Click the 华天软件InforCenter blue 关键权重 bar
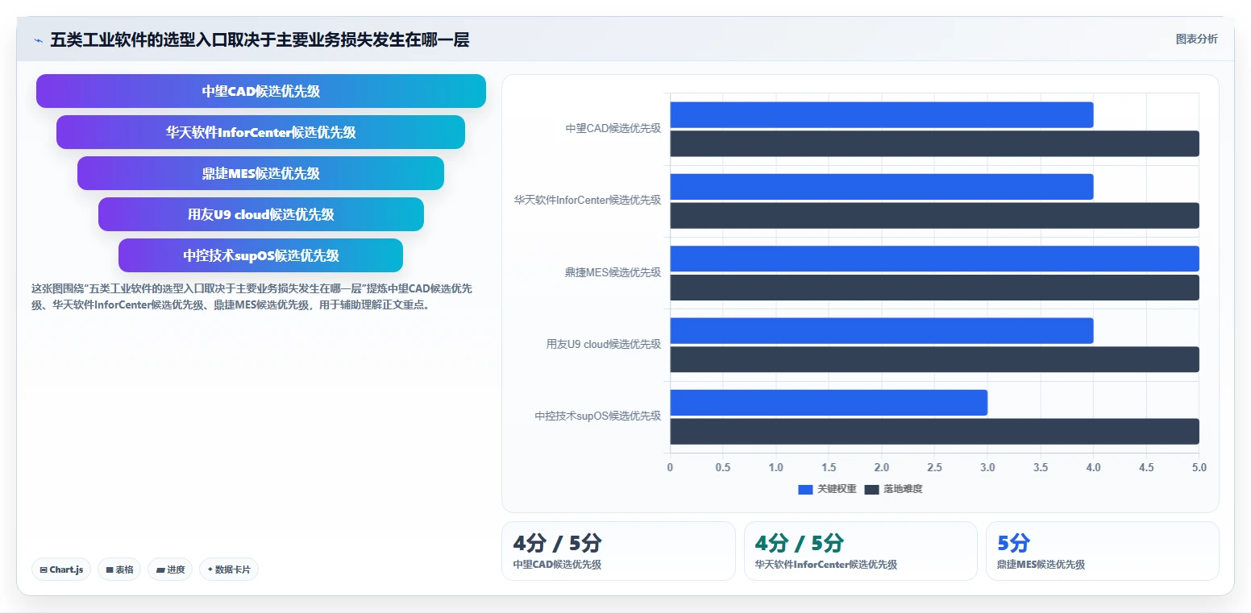This screenshot has width=1251, height=613. tap(882, 187)
